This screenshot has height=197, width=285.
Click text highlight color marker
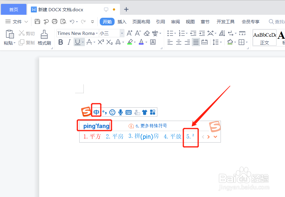pyautogui.click(x=130, y=42)
